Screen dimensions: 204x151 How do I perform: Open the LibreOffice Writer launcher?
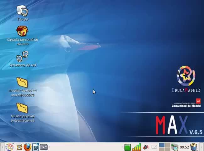[x=36, y=147]
